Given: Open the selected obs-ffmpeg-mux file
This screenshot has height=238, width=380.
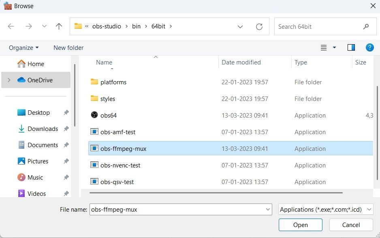Looking at the screenshot, I should coord(300,225).
